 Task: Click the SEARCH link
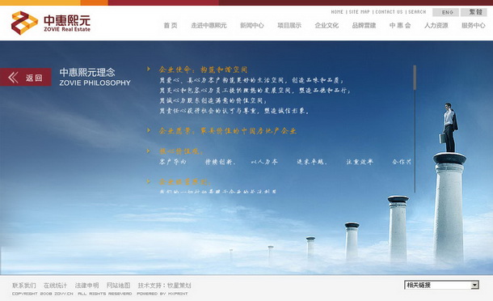click(x=417, y=12)
